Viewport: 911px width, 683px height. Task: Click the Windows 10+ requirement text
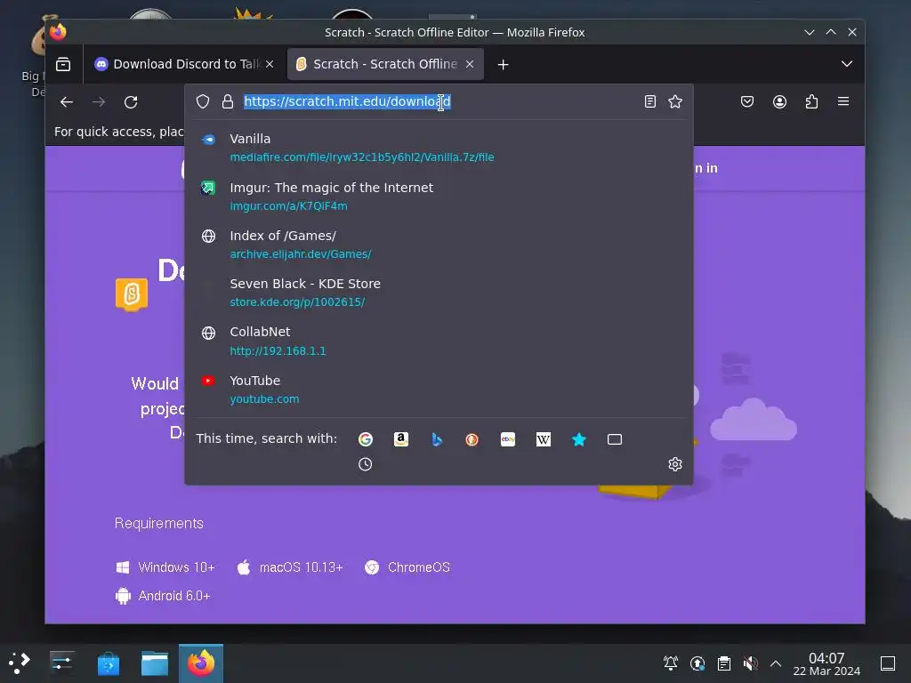click(x=177, y=567)
